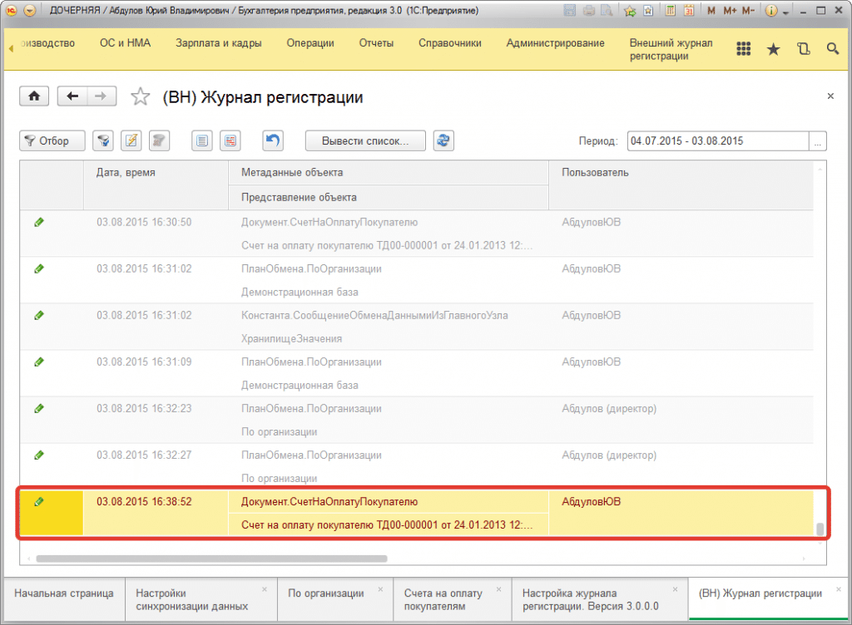This screenshot has height=625, width=852.
Task: Switch to the Начальная страница tab
Action: pos(63,593)
